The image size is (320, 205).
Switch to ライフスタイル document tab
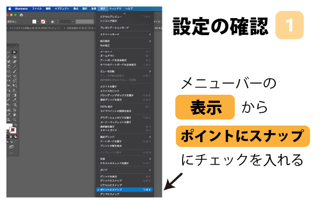(x=34, y=28)
